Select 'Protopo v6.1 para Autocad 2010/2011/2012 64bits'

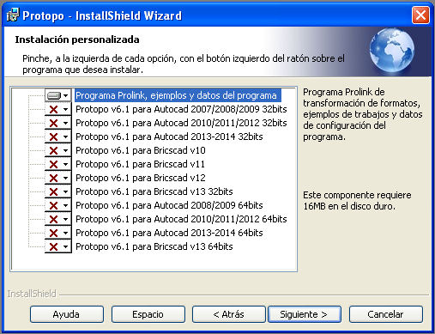click(181, 219)
